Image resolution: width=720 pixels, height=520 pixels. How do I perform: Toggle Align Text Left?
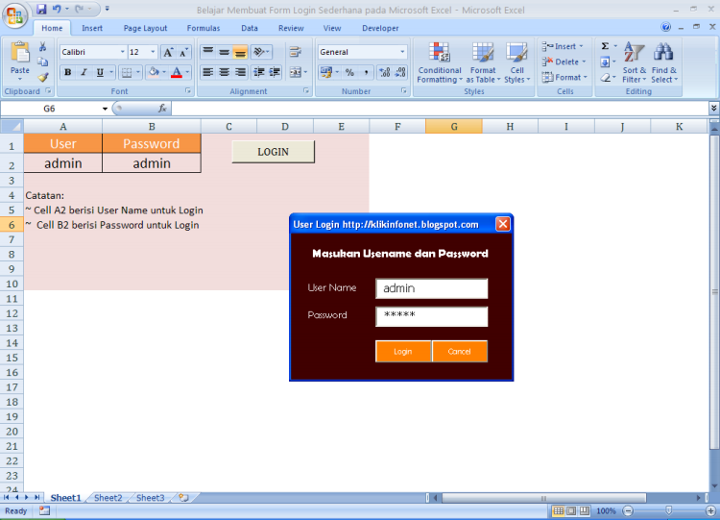click(x=208, y=72)
